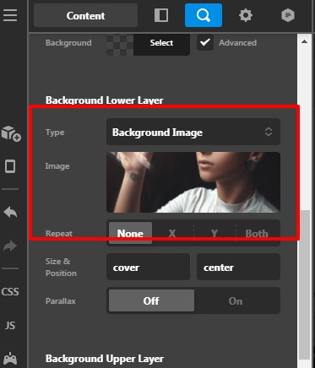Click the size field showing cover
This screenshot has height=368, width=315.
pyautogui.click(x=148, y=267)
